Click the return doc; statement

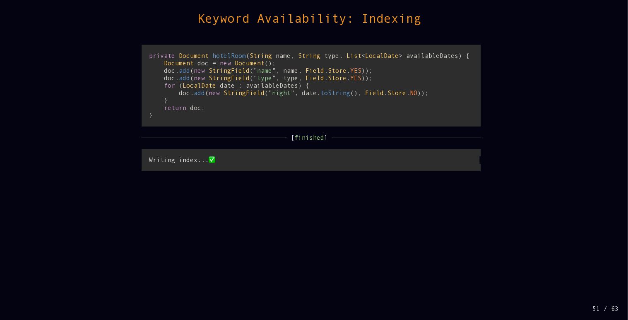184,108
